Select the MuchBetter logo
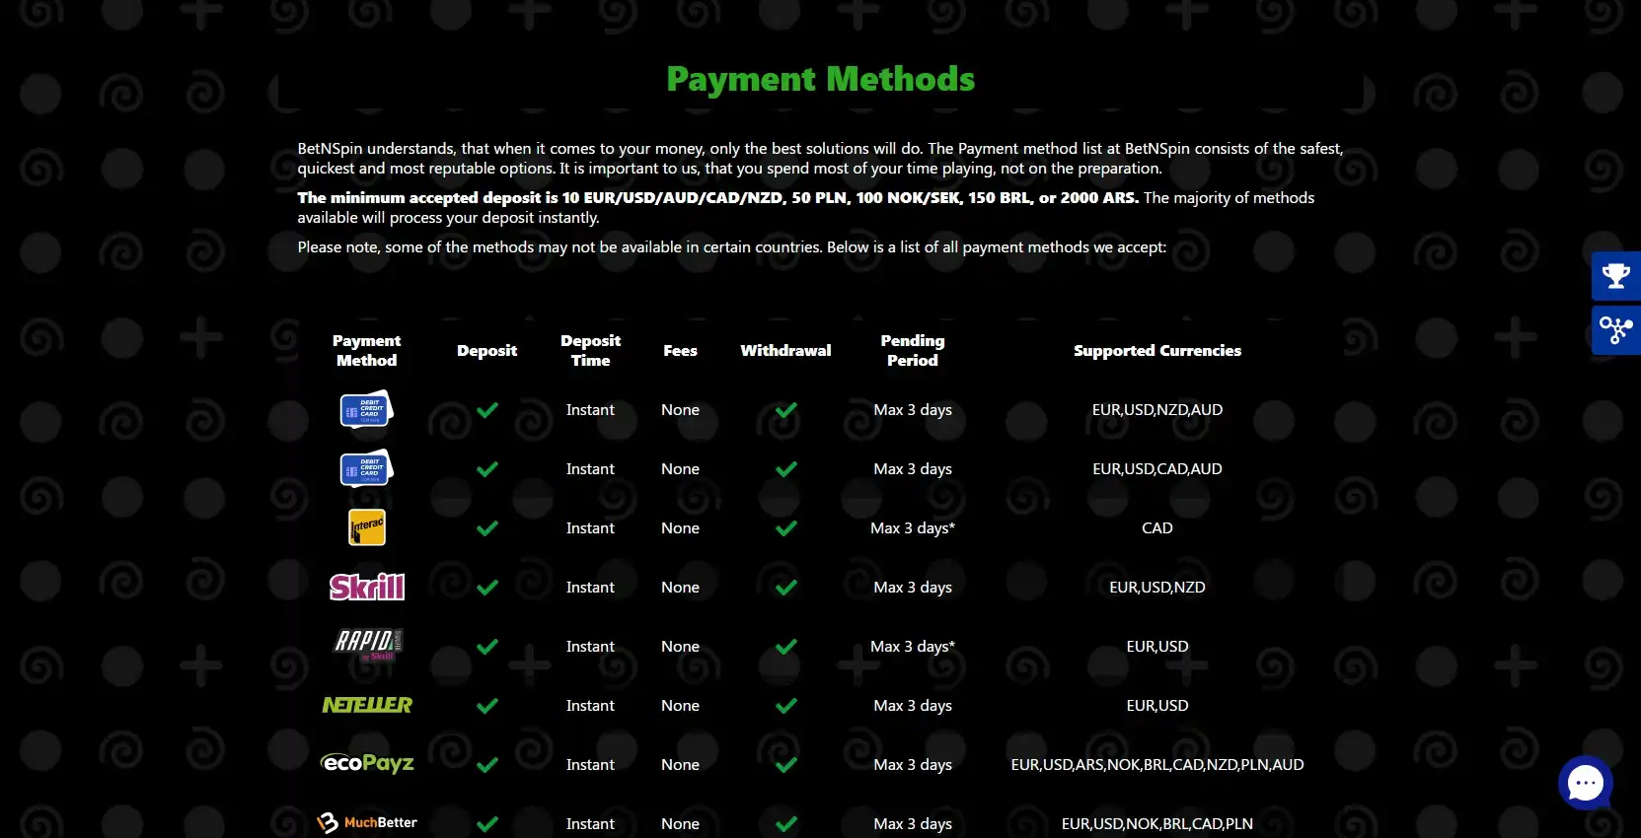The image size is (1641, 838). click(x=367, y=822)
